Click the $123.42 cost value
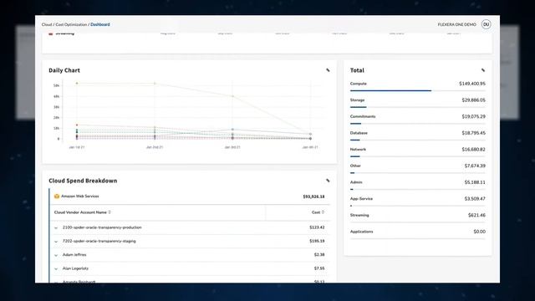The height and width of the screenshot is (301, 535). tap(317, 227)
